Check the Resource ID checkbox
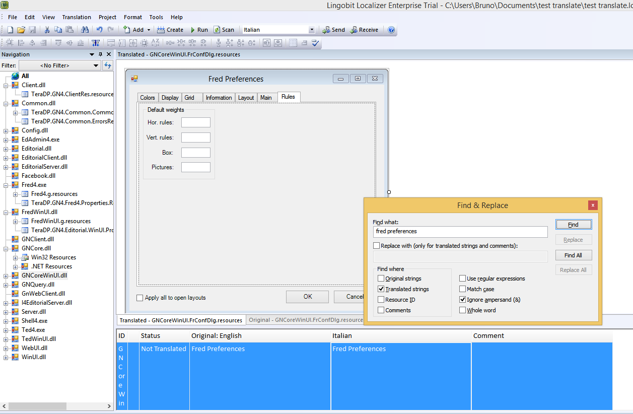The height and width of the screenshot is (414, 633). tap(381, 300)
